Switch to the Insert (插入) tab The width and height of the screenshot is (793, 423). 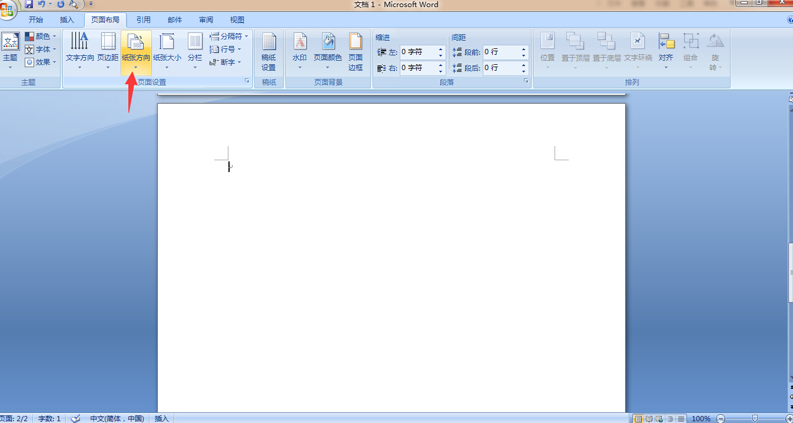click(67, 20)
